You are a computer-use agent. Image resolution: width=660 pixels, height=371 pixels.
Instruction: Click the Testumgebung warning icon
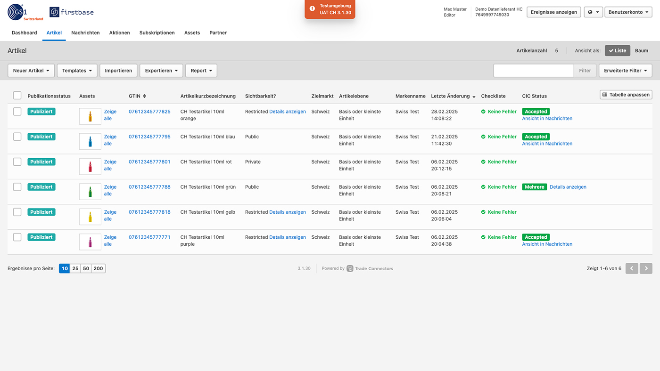[x=312, y=9]
